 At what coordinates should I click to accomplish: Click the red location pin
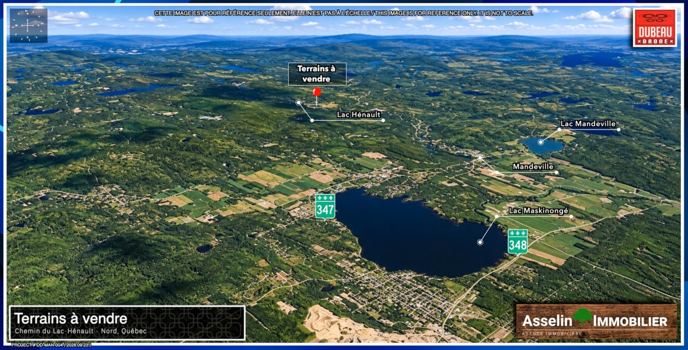click(317, 92)
